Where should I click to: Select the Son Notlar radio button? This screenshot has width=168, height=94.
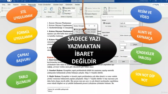pos(104,26)
